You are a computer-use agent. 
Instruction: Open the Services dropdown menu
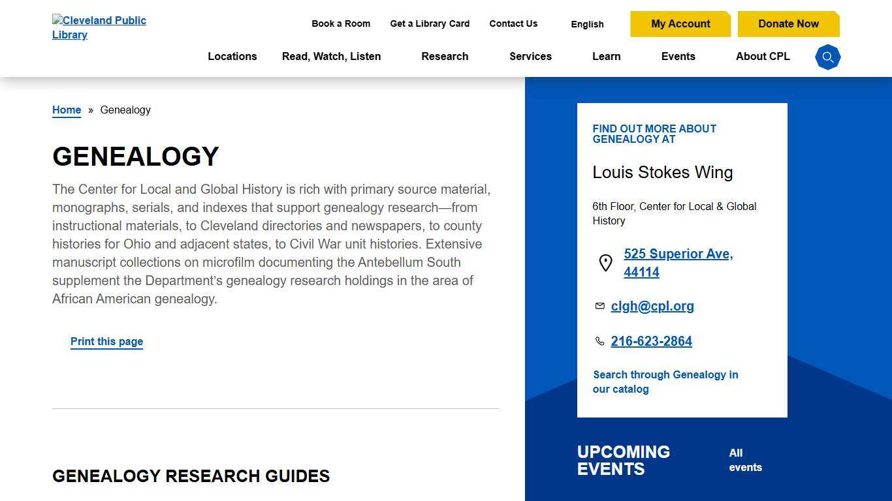click(x=530, y=57)
